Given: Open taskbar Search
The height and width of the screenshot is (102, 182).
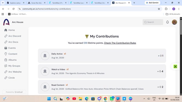Looking at the screenshot, I should pyautogui.click(x=55, y=99).
